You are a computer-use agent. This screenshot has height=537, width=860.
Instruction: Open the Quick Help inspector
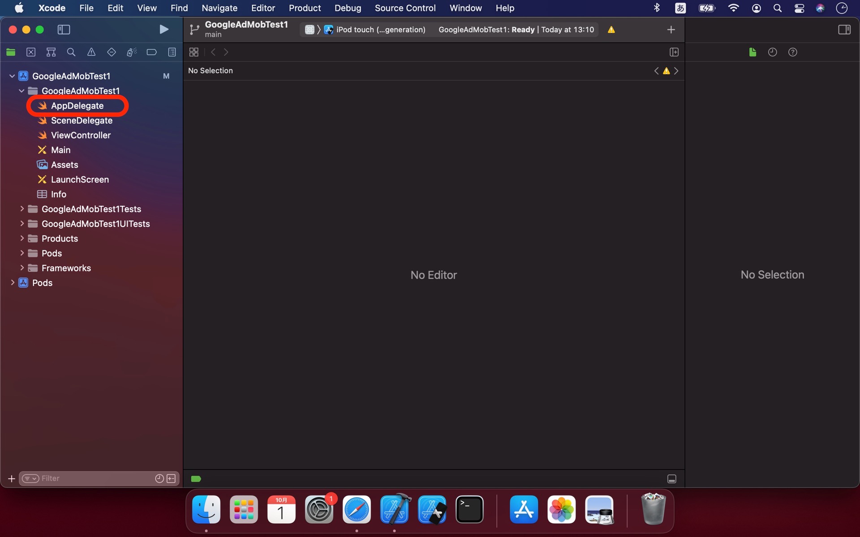pyautogui.click(x=793, y=52)
